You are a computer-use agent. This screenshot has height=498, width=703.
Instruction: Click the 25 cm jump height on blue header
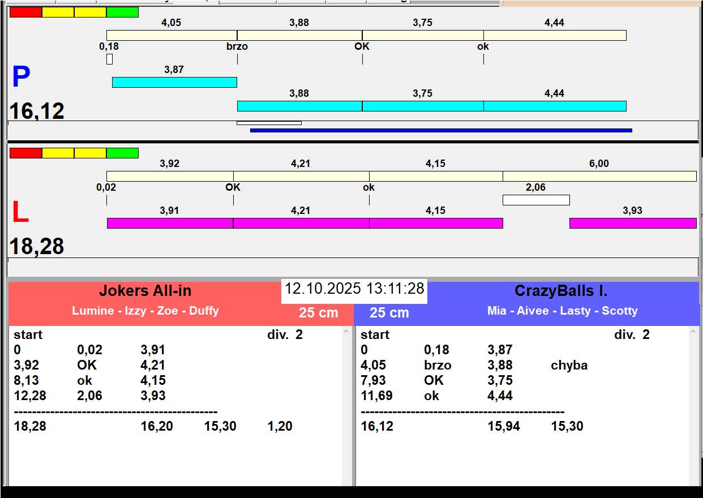389,312
